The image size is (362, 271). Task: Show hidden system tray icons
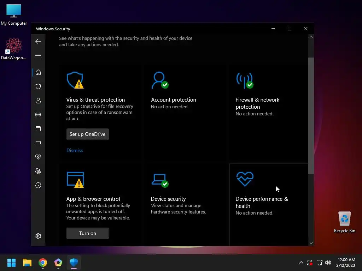301,263
